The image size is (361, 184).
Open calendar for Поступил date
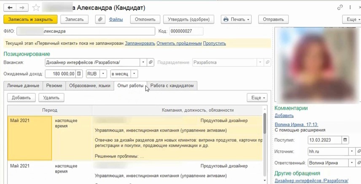pos(345,140)
